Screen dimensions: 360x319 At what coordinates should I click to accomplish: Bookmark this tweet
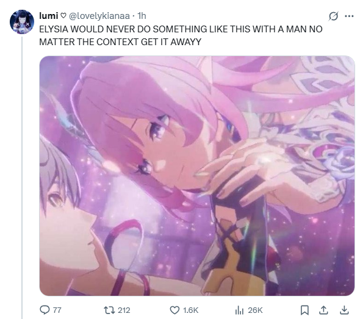[x=304, y=310]
